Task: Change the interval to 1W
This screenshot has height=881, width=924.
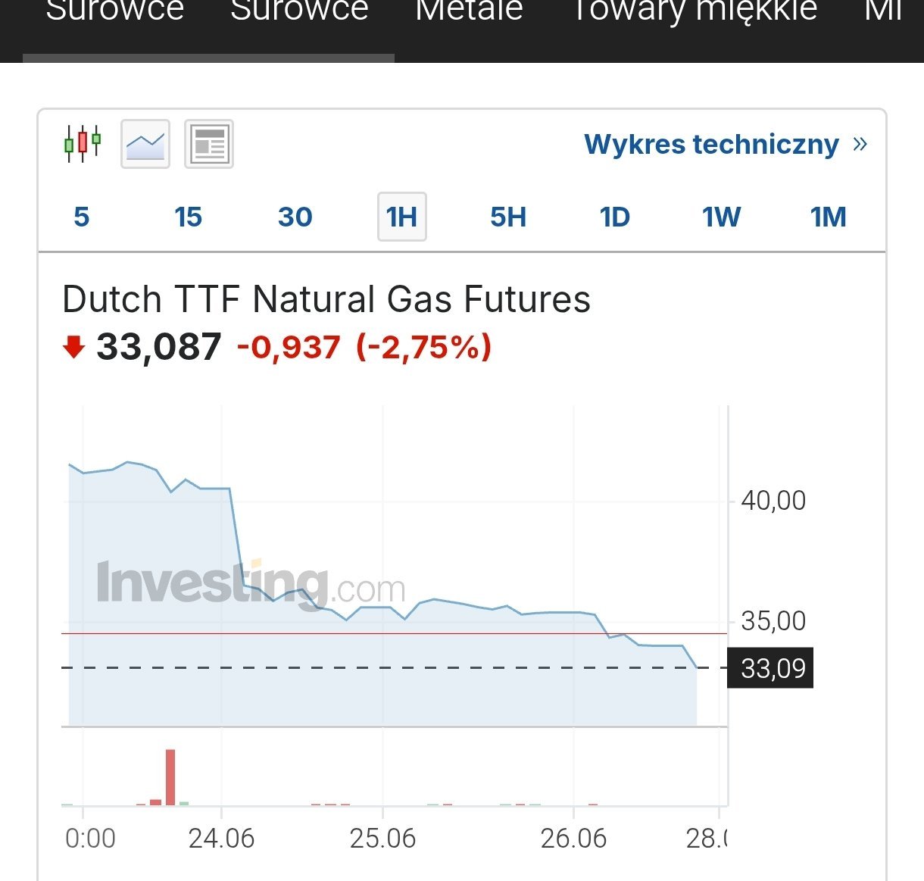Action: point(721,217)
